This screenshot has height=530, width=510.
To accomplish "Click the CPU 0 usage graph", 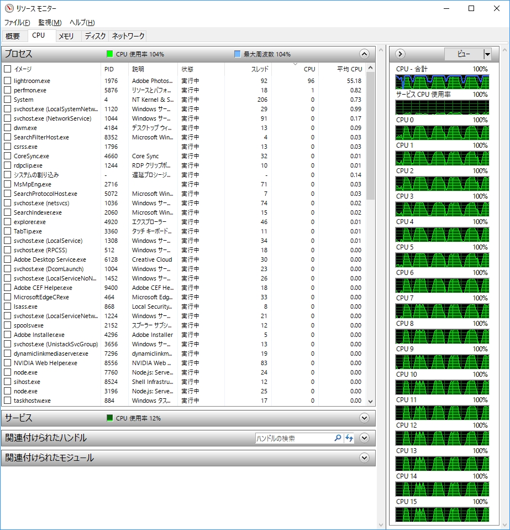I will (442, 133).
